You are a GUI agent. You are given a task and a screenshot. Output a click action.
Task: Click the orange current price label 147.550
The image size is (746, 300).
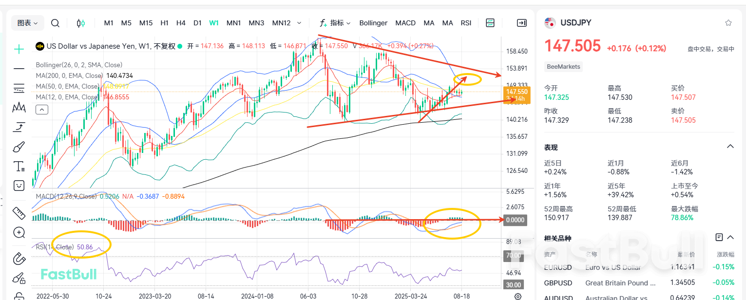tap(516, 92)
